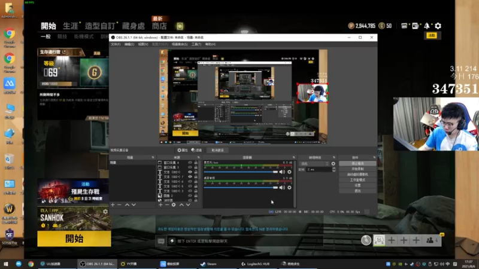The height and width of the screenshot is (269, 479).
Task: Open the 工具(T) menu in OBS
Action: click(196, 44)
